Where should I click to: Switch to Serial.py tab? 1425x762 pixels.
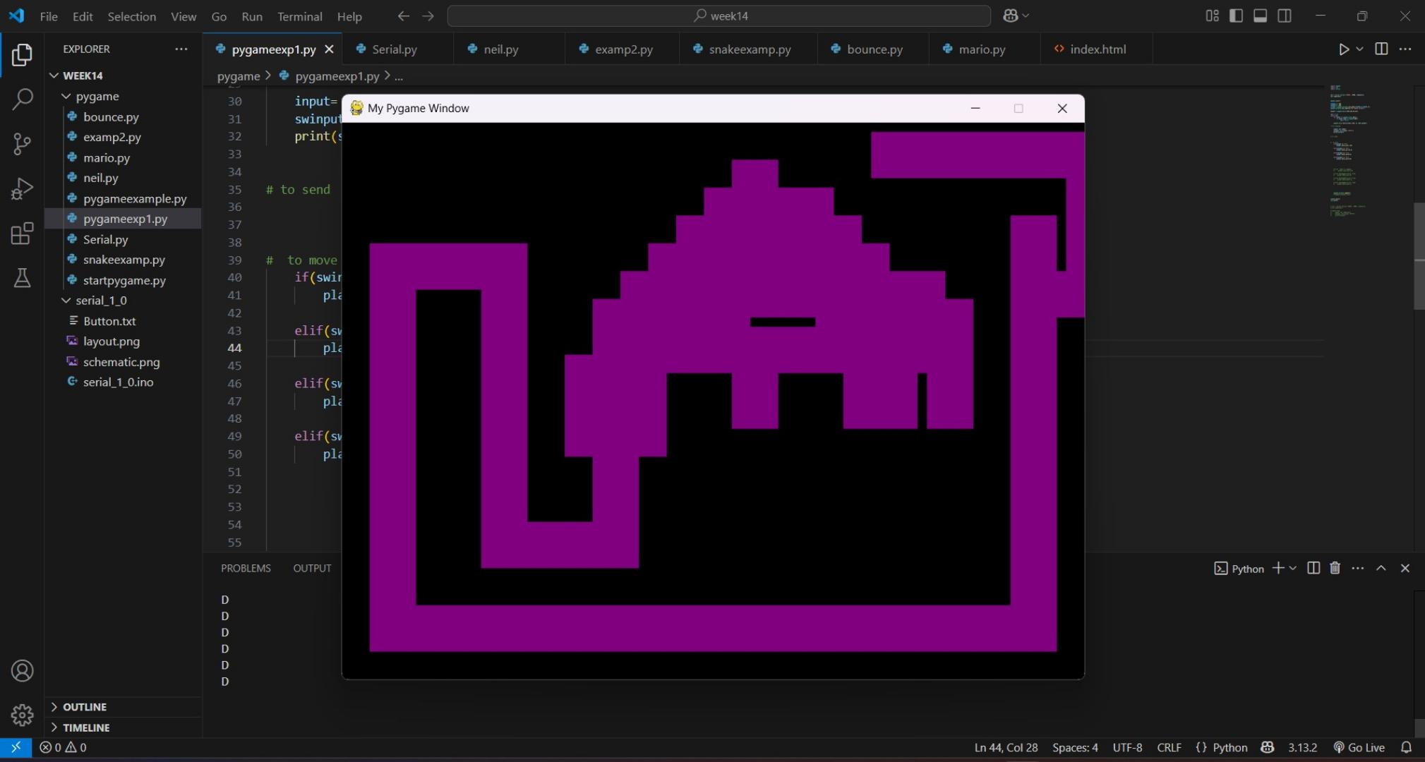(x=395, y=49)
